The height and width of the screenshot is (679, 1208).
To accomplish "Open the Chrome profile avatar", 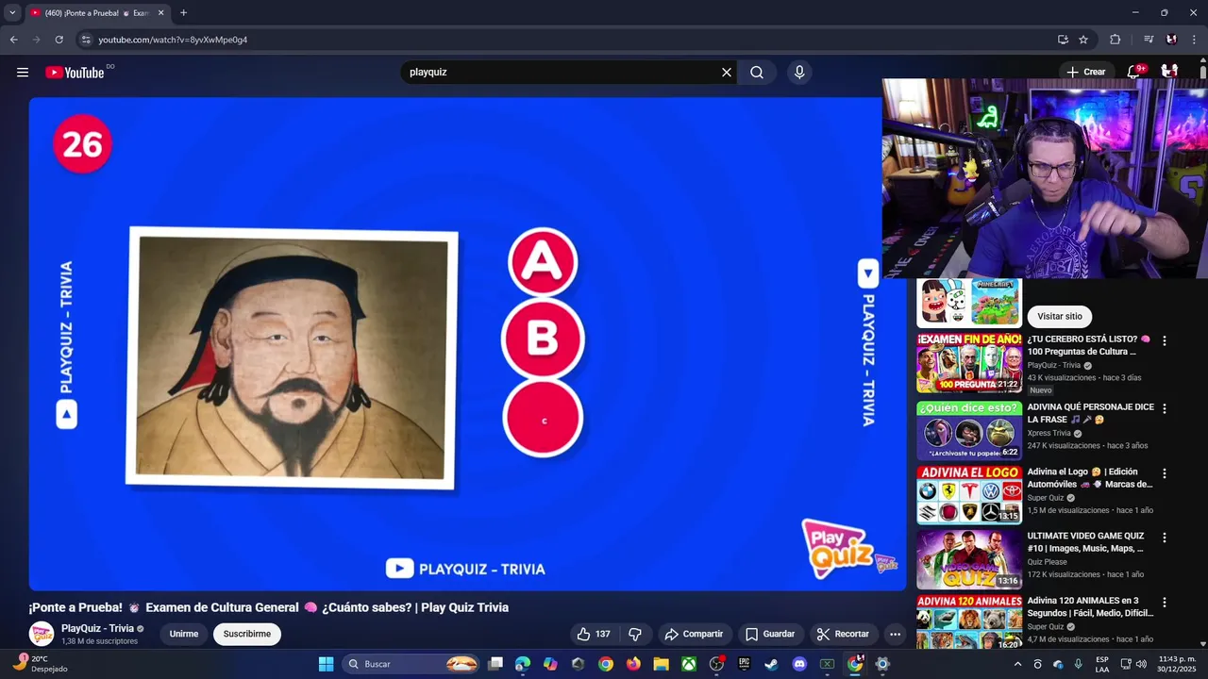I will (x=1171, y=40).
